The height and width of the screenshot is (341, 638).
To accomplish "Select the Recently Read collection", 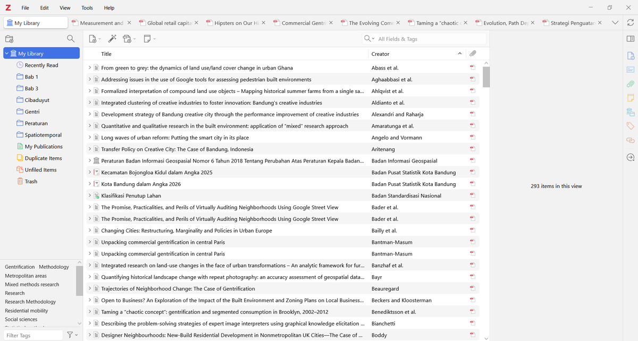I will 41,65.
